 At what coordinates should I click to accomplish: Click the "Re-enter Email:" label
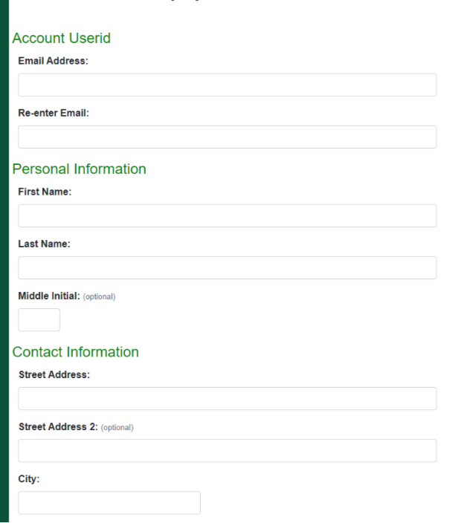coord(54,113)
